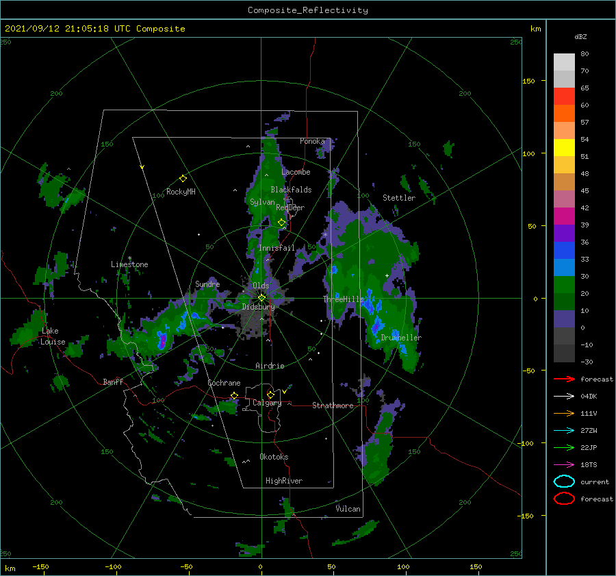Click the 80 value on dBZ scale
616x576 pixels.
(585, 54)
